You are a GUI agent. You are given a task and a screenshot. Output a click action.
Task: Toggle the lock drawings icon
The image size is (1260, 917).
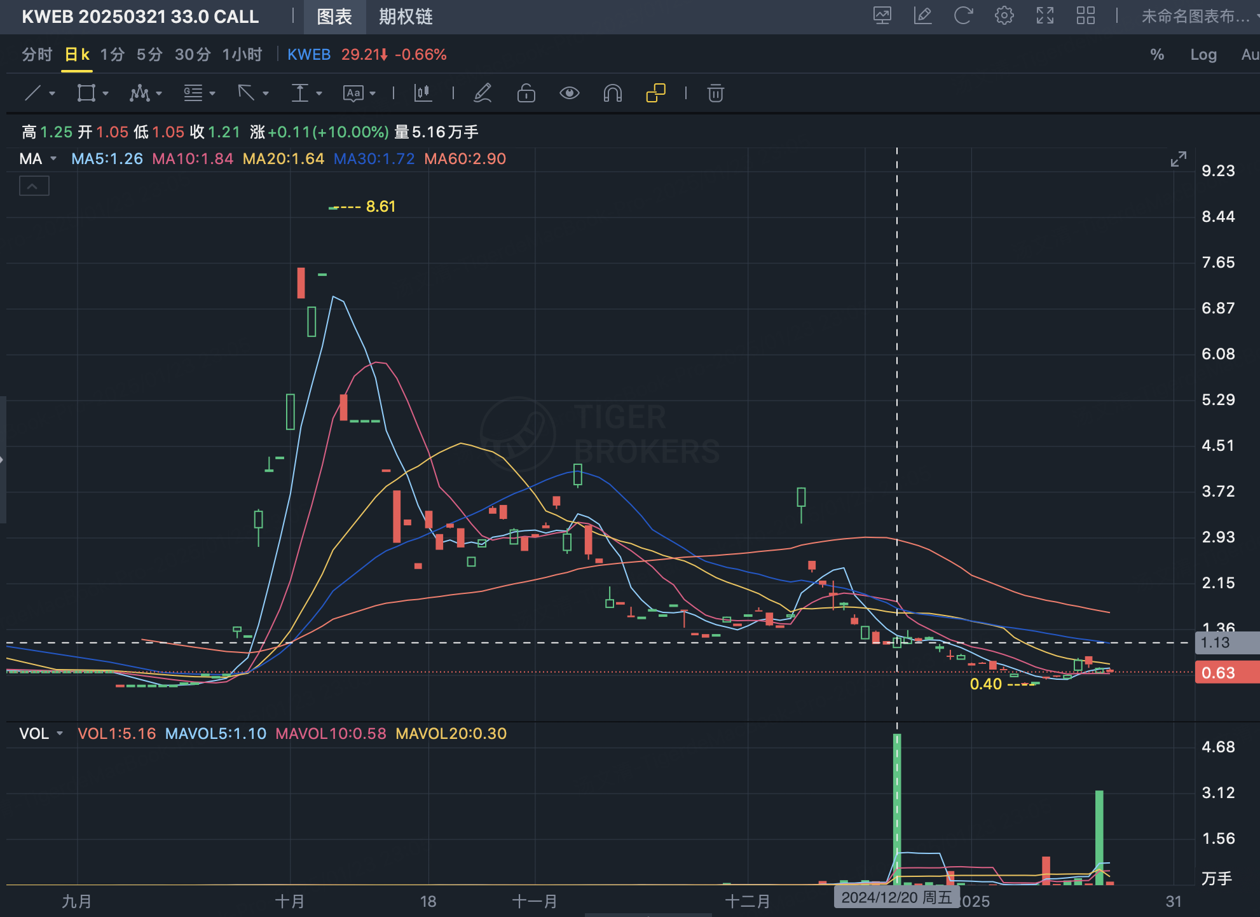pyautogui.click(x=526, y=93)
